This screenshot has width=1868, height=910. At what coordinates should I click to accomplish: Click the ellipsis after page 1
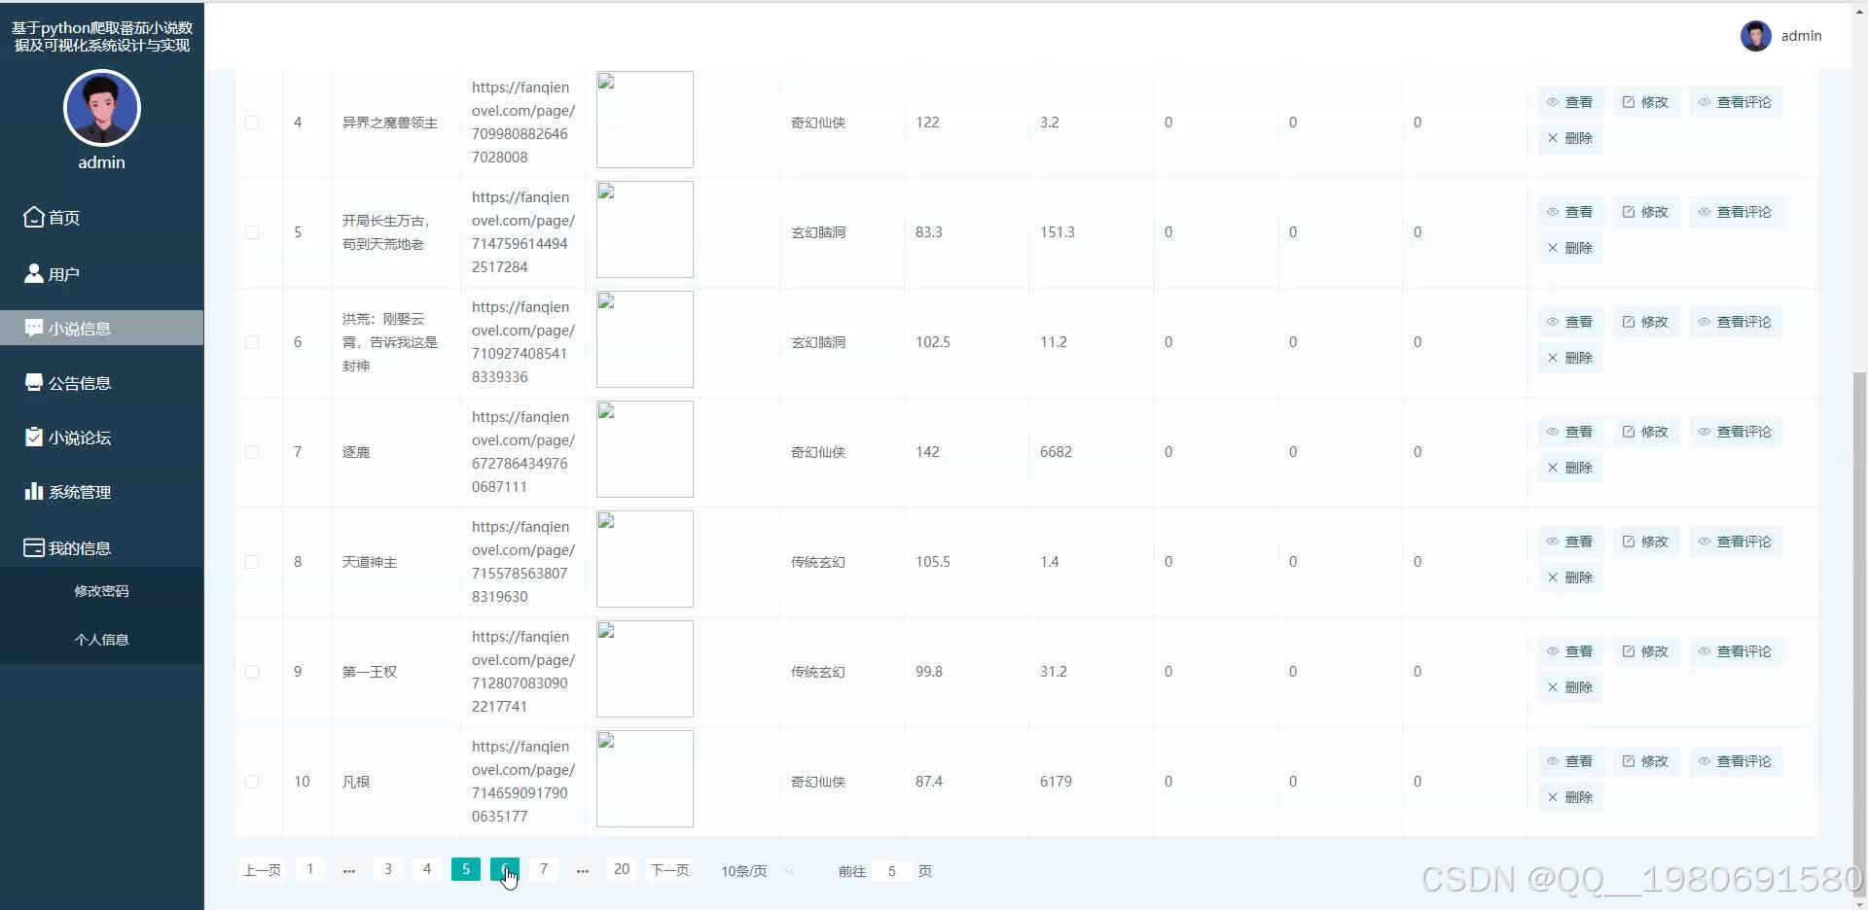click(349, 870)
